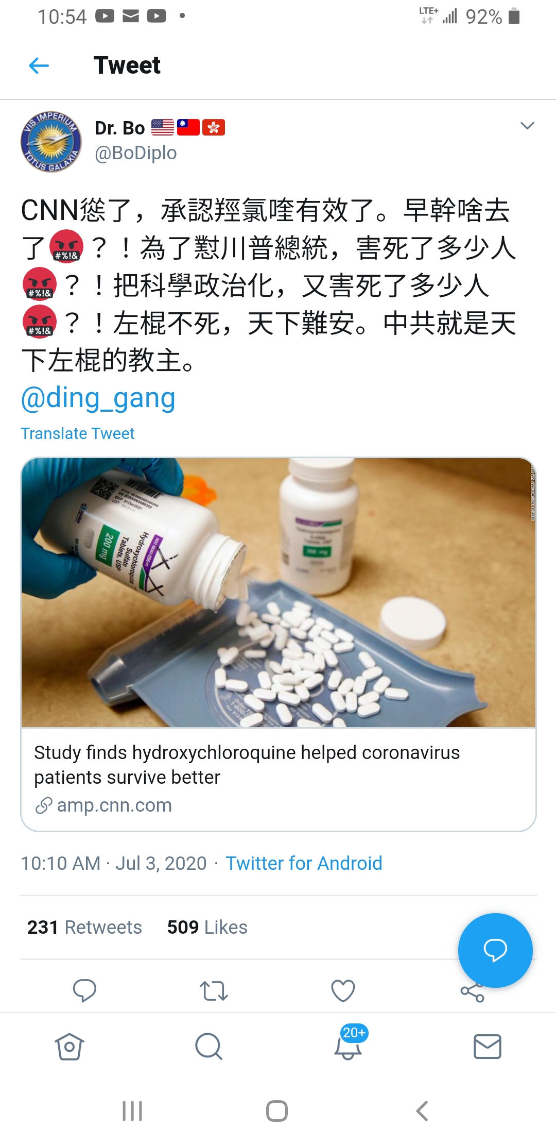The image size is (556, 1144).
Task: Like the tweet with heart icon
Action: [343, 990]
